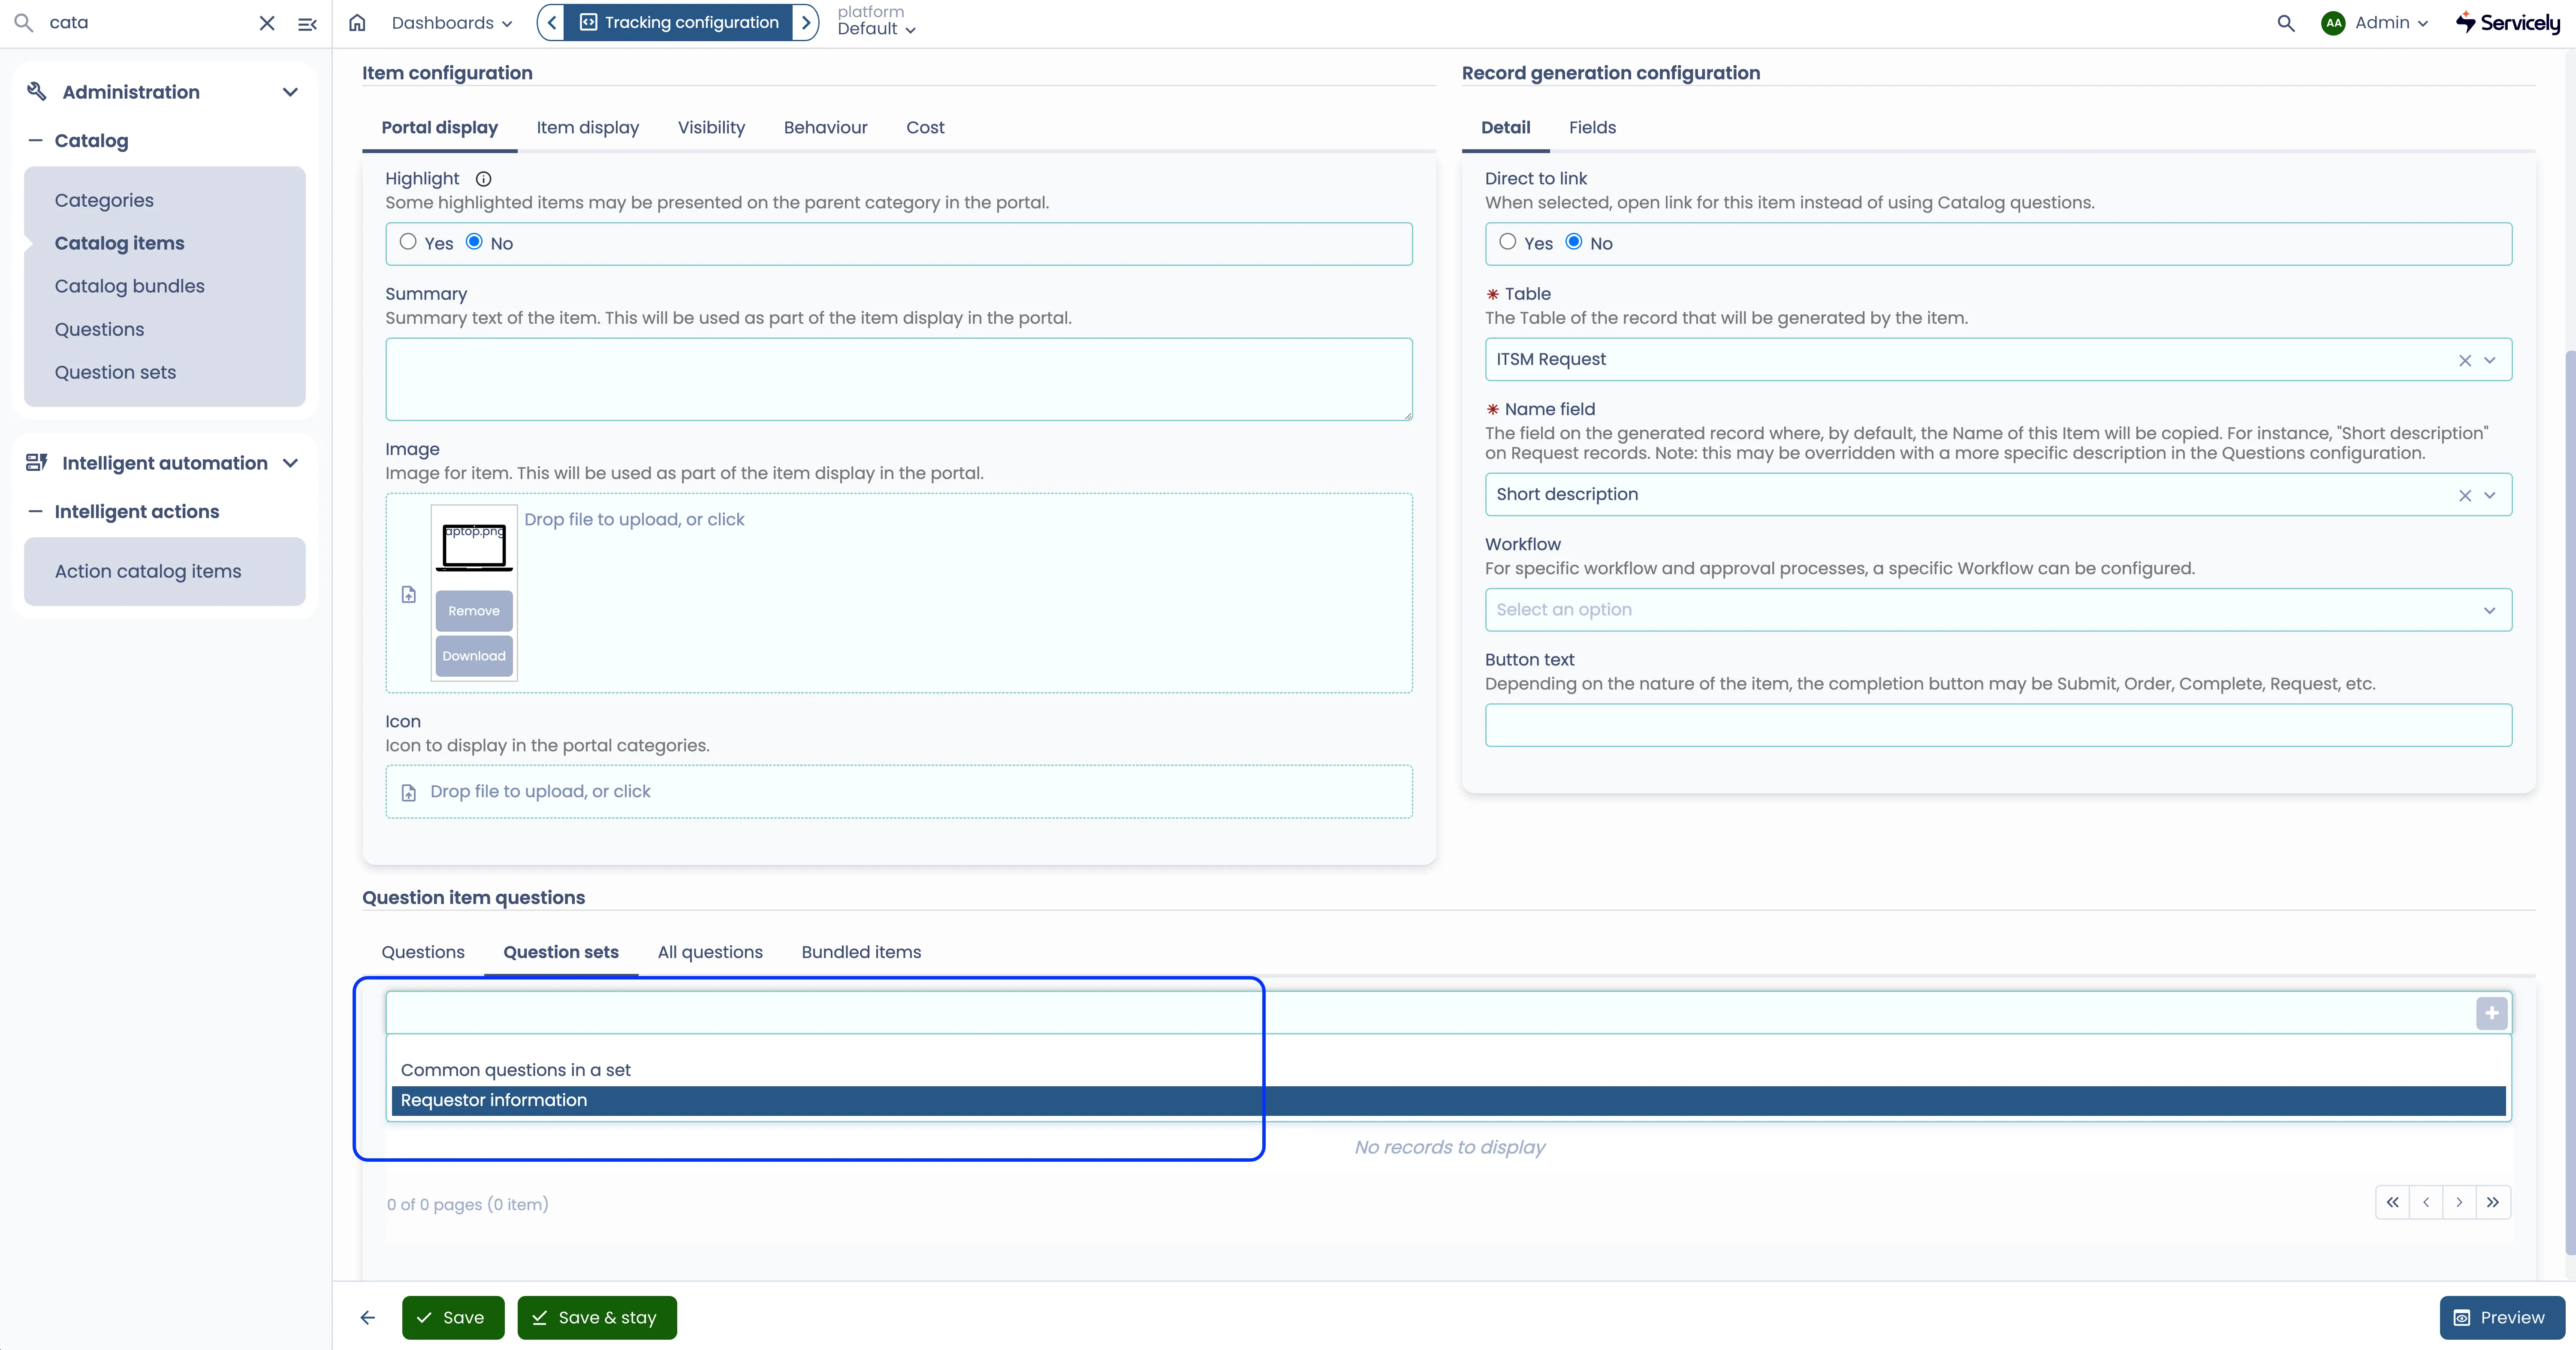The width and height of the screenshot is (2576, 1350).
Task: Download the uploaded laptop image
Action: (x=474, y=656)
